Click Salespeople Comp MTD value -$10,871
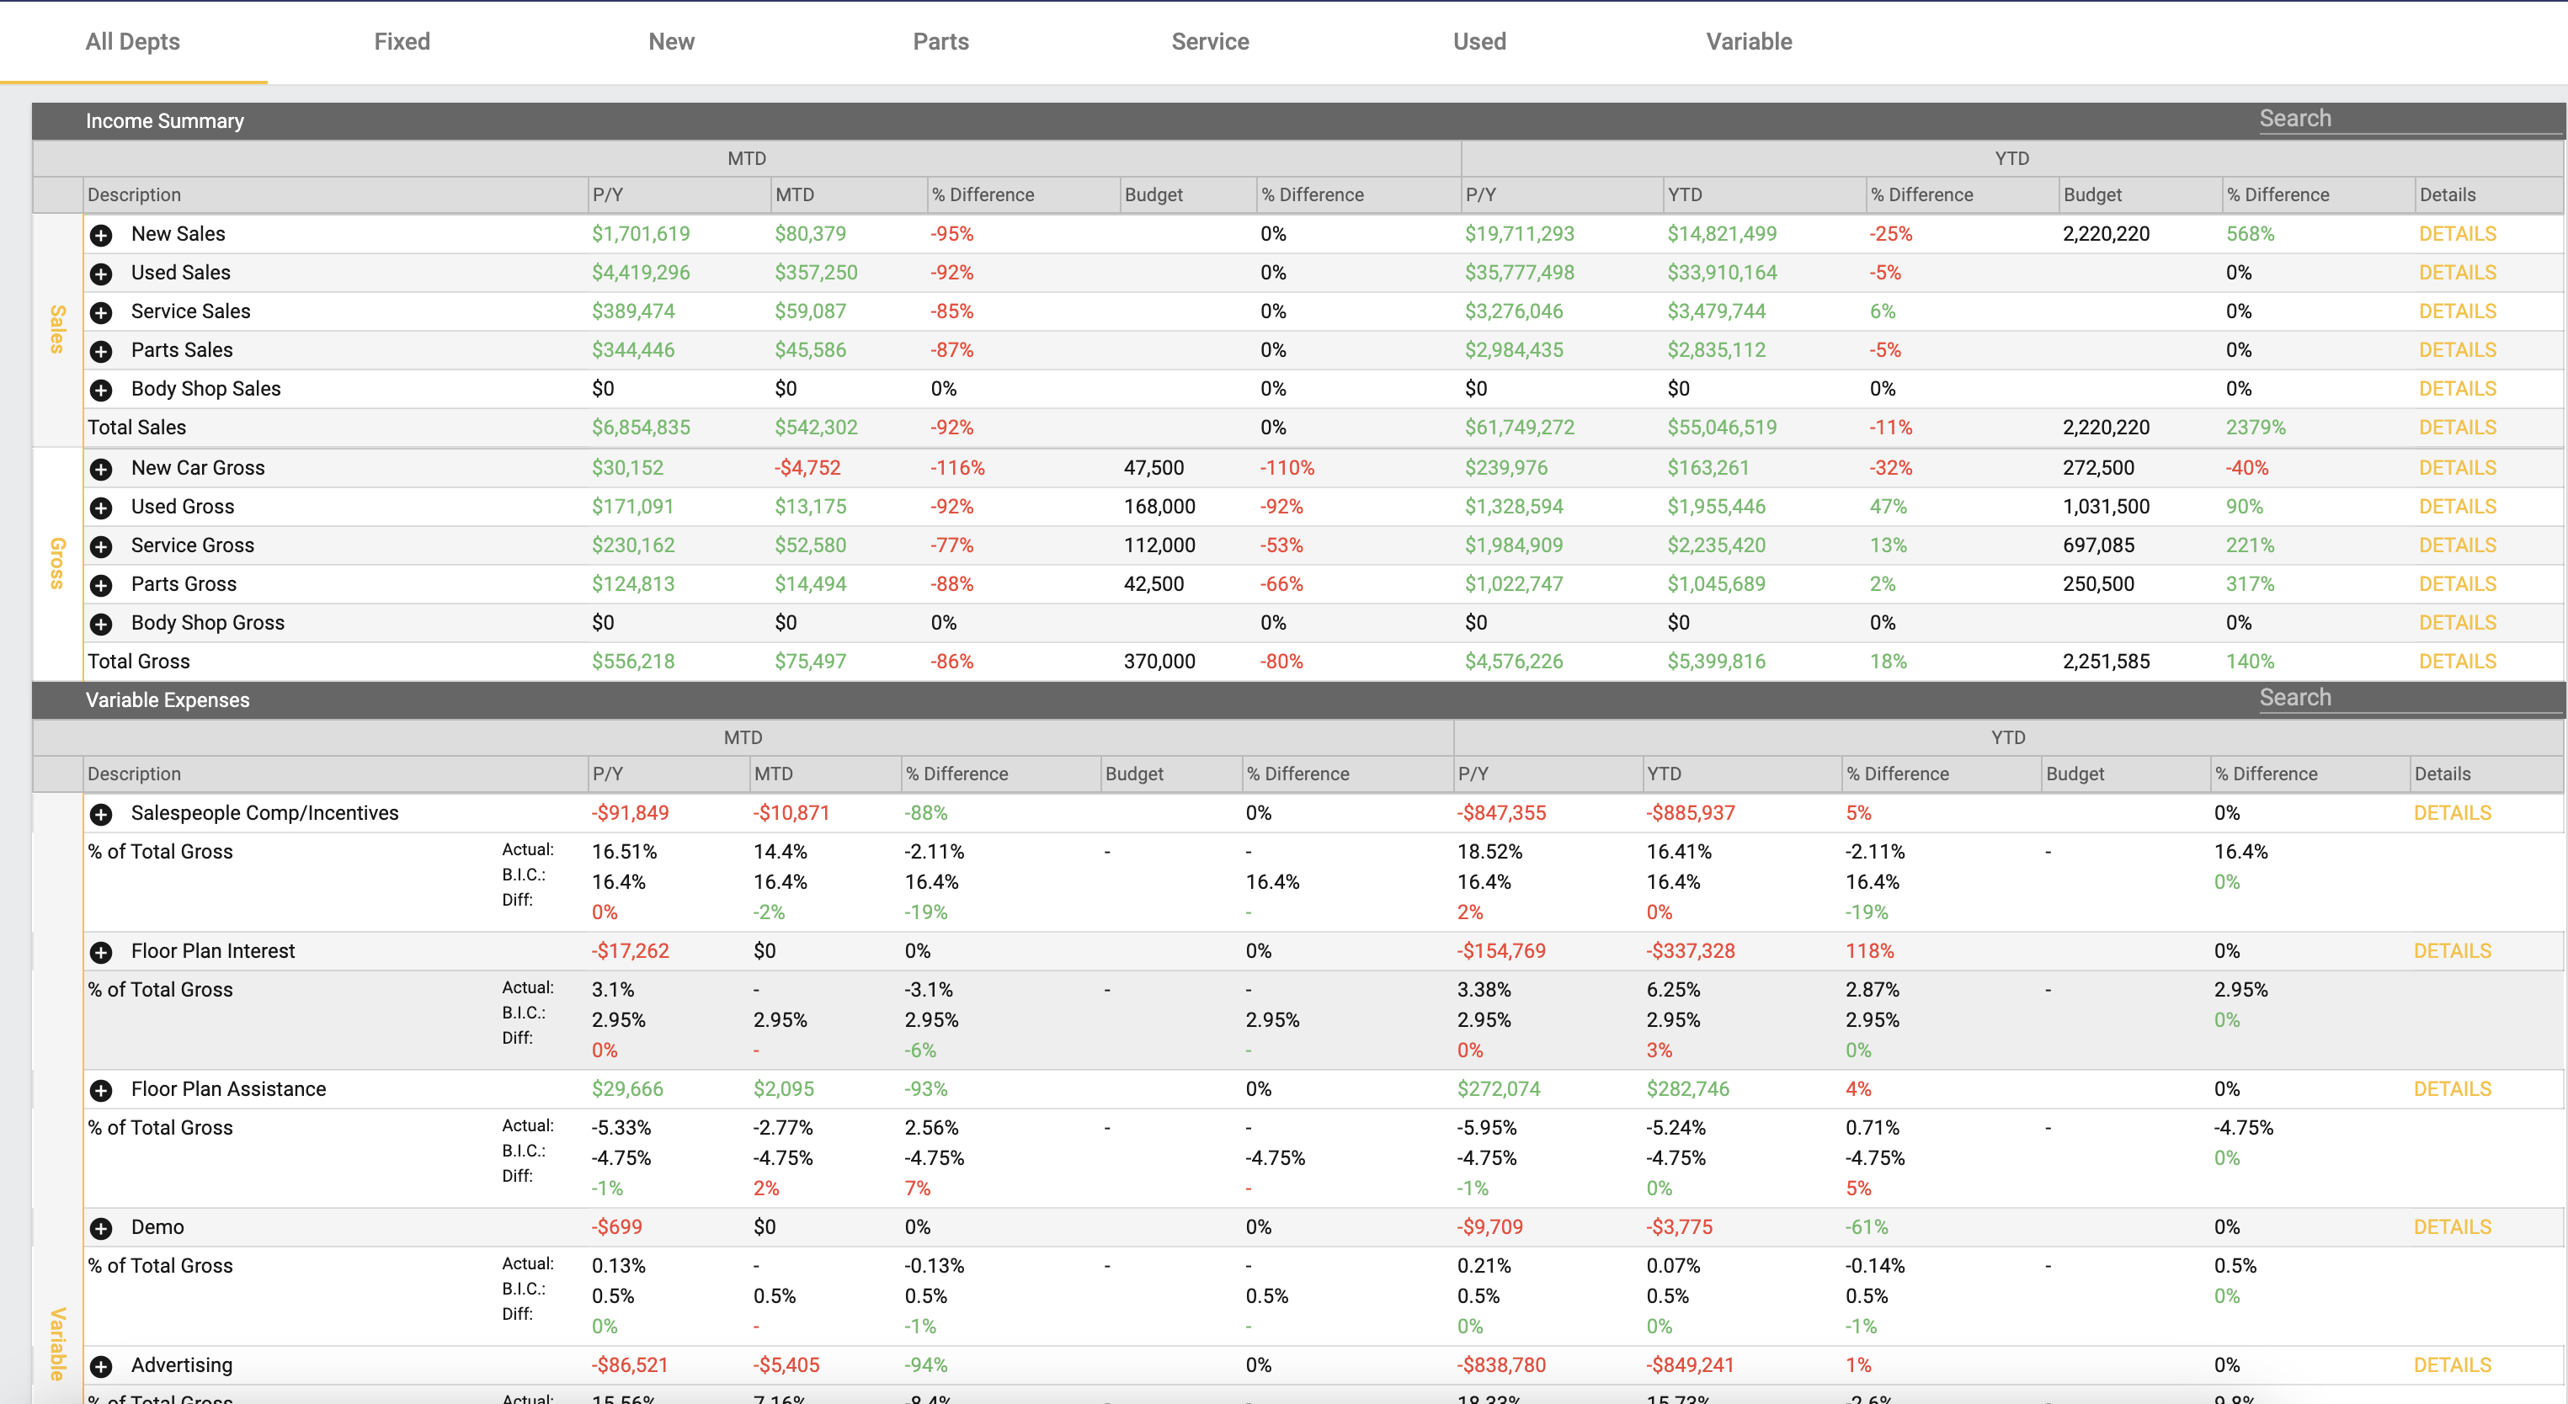This screenshot has height=1404, width=2568. (791, 814)
